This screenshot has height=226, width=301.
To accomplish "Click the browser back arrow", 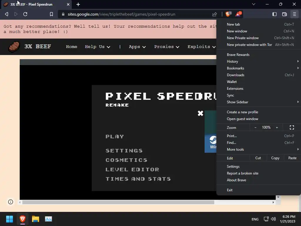I will click(x=6, y=14).
